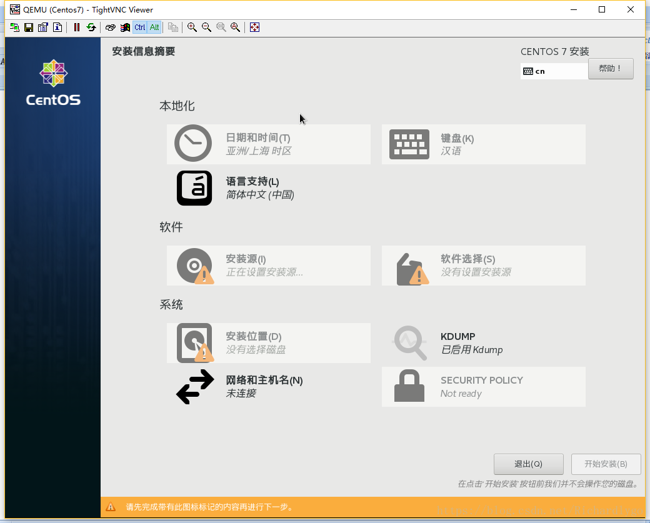This screenshot has width=650, height=523.
Task: Open the Installation Destination (安装位置) disk icon
Action: (195, 343)
